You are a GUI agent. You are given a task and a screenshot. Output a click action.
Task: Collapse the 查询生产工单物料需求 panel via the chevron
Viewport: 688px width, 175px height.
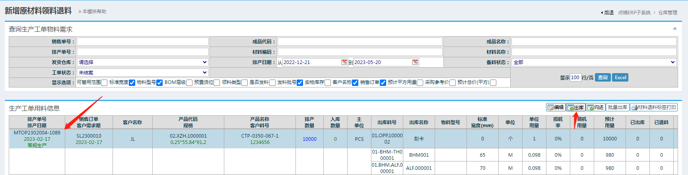pyautogui.click(x=674, y=29)
